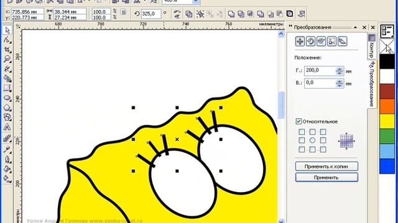The width and height of the screenshot is (398, 223).
Task: Select the Basic Shapes tool
Action: (x=7, y=117)
